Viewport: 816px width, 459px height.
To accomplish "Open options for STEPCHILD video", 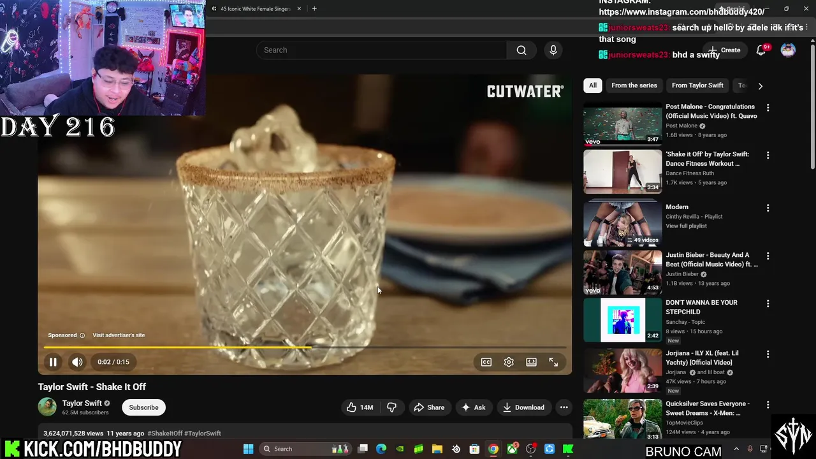I will pyautogui.click(x=768, y=303).
